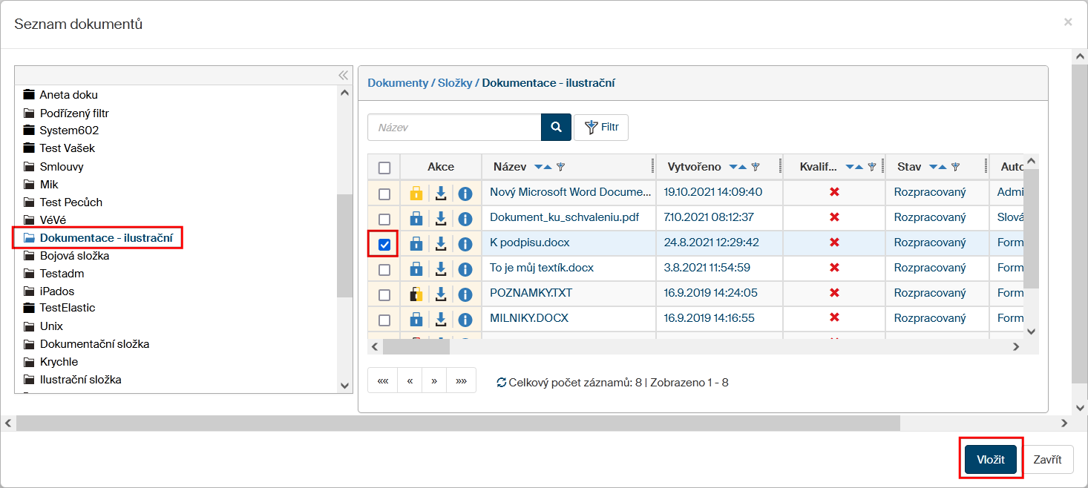This screenshot has height=488, width=1088.
Task: Open info for To je můj textík.docx
Action: [465, 268]
